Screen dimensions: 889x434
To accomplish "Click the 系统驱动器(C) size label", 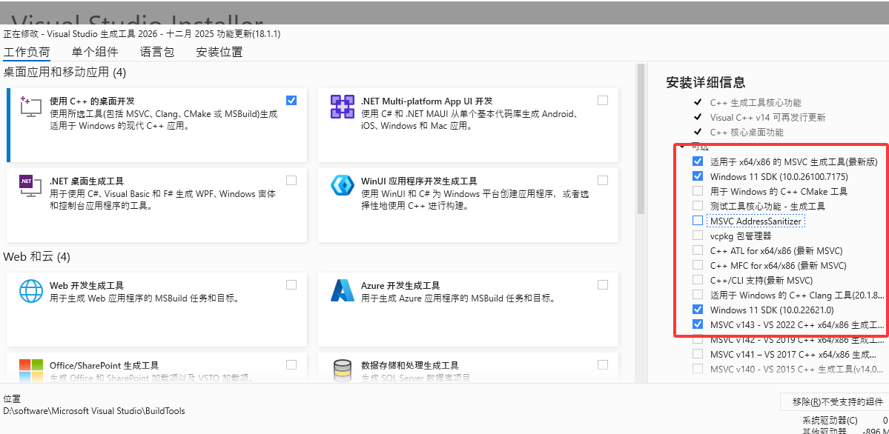I will tap(830, 421).
